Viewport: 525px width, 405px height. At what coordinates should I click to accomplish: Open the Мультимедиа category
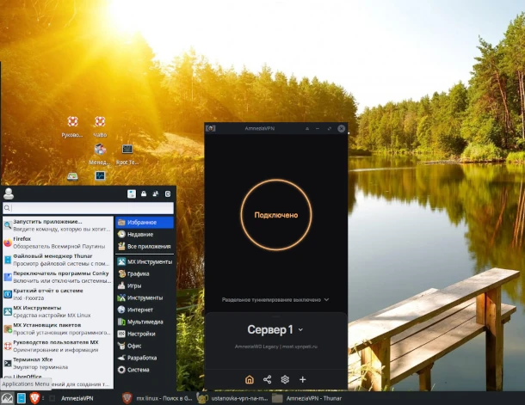tap(145, 322)
